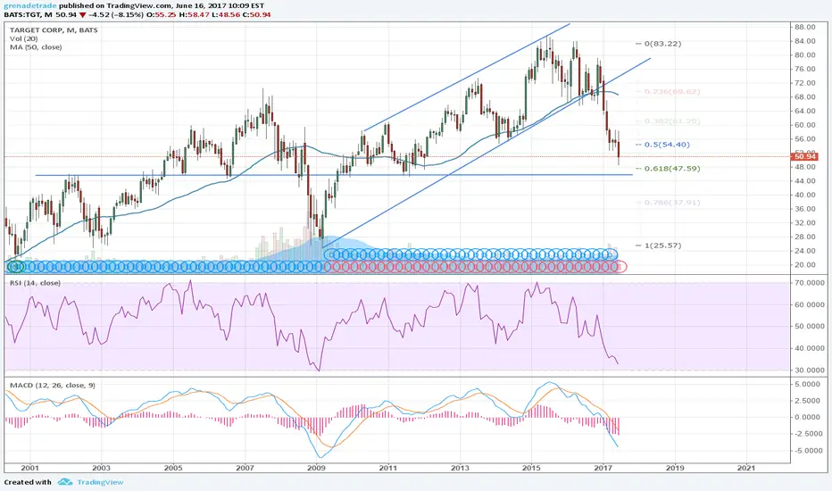
Task: Click the 'Created with' footer text
Action: tap(28, 482)
